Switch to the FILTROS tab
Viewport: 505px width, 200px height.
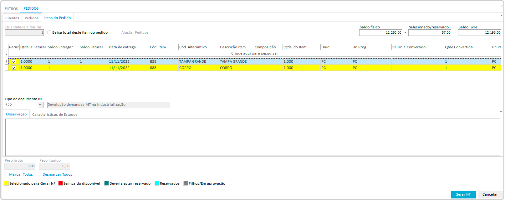pos(11,9)
